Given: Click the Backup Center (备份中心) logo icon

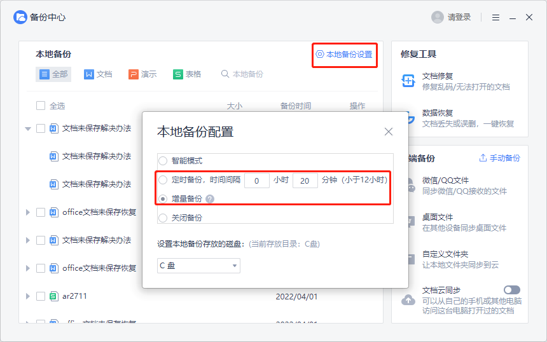Looking at the screenshot, I should click(20, 17).
